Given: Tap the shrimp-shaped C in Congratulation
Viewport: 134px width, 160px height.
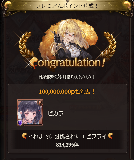Looking at the screenshot, I should [34, 63].
